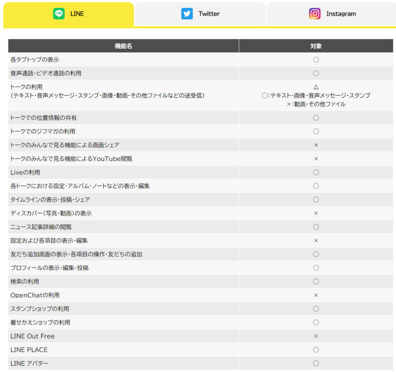Screen dimensions: 396x372
Task: Click the 画面シェア feature row text
Action: (x=65, y=145)
